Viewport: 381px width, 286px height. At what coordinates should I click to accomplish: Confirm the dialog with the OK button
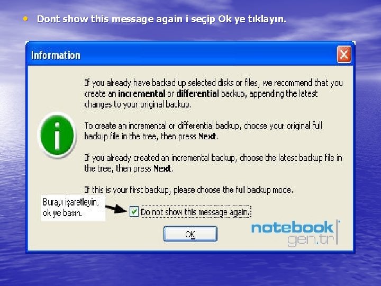[x=190, y=234]
